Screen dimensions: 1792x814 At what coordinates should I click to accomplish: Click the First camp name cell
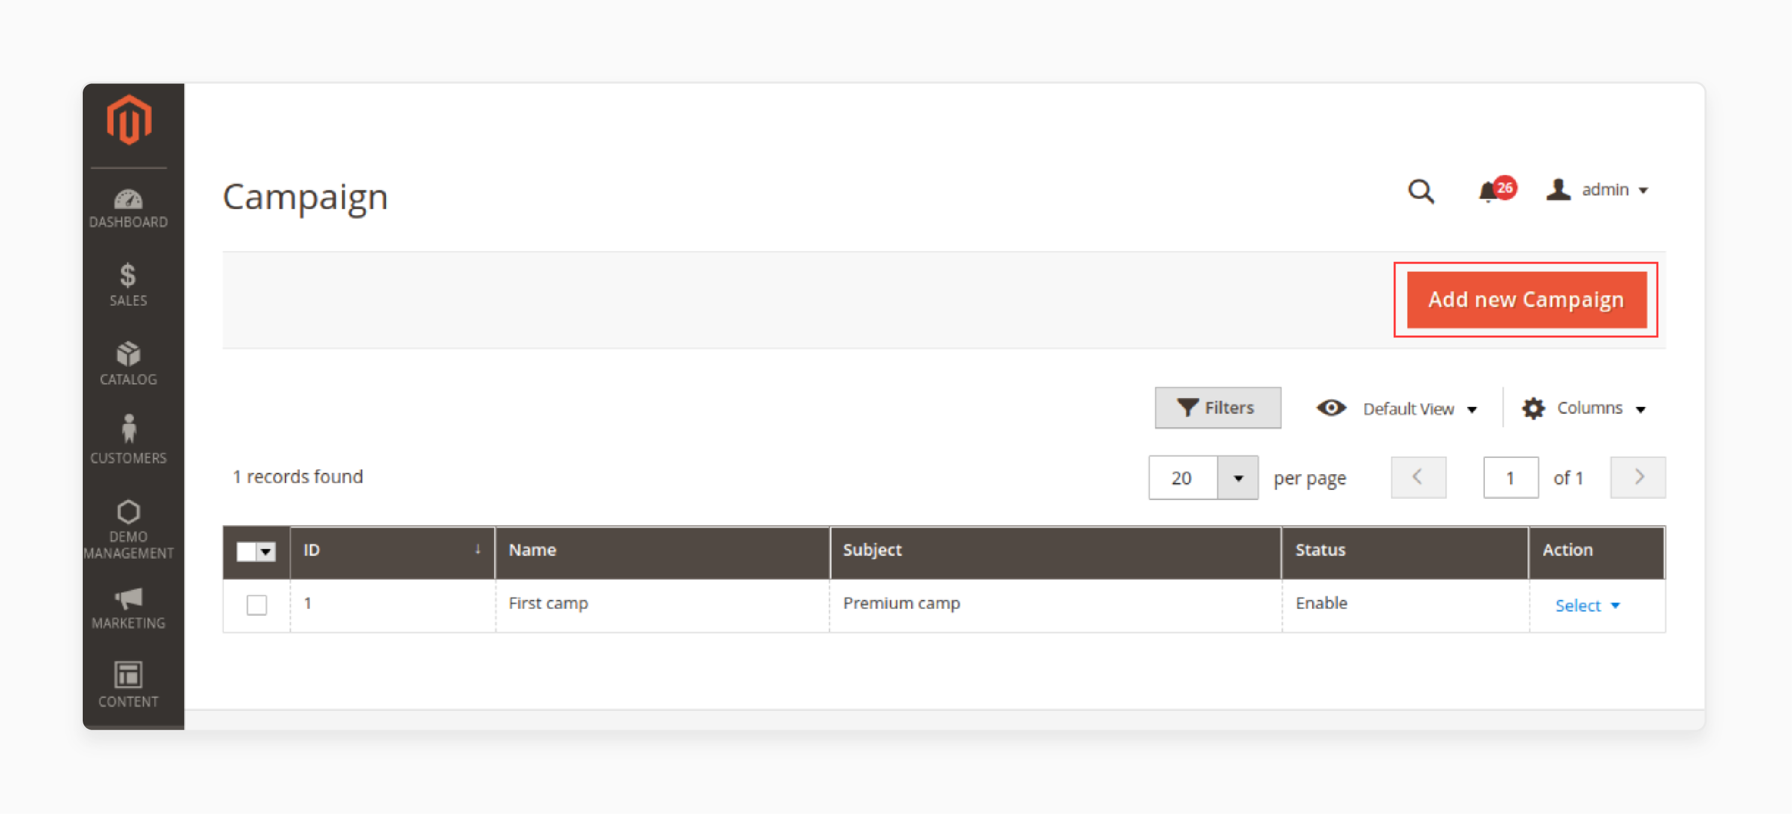pyautogui.click(x=662, y=604)
